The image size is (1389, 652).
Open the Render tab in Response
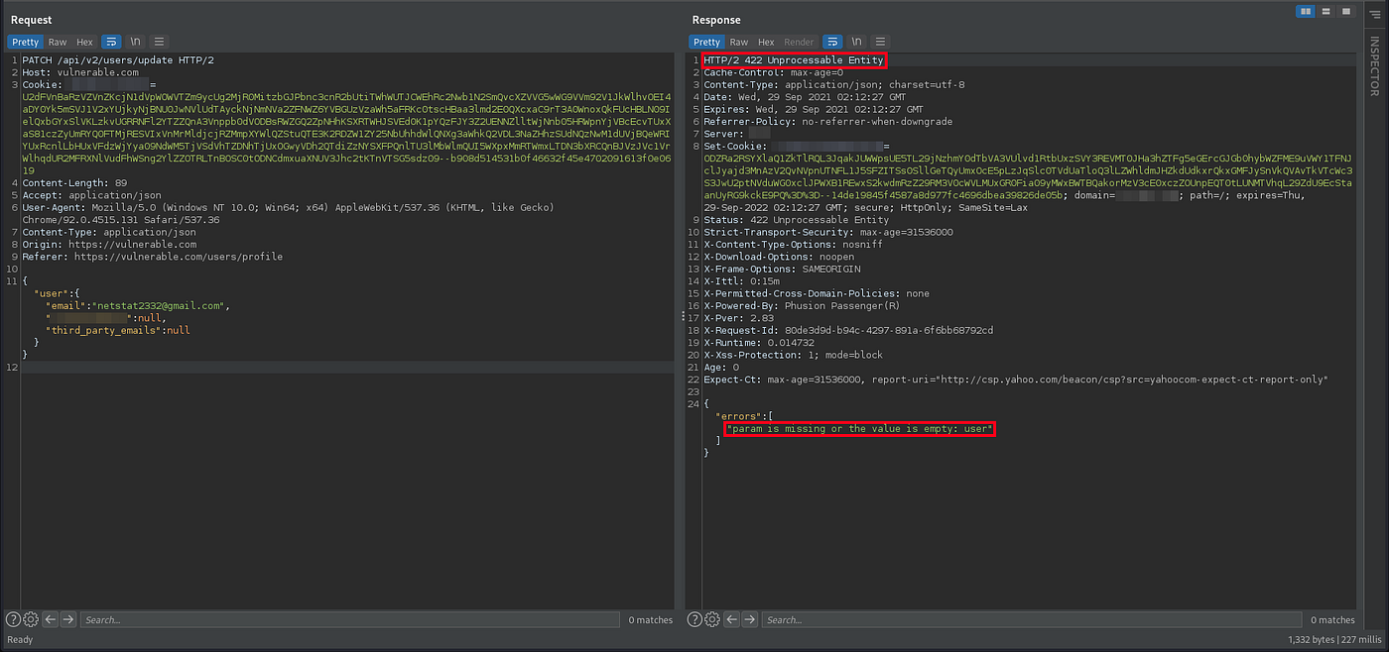(x=799, y=42)
